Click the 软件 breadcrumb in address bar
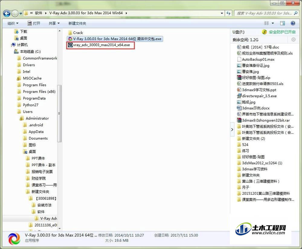 click(39, 13)
